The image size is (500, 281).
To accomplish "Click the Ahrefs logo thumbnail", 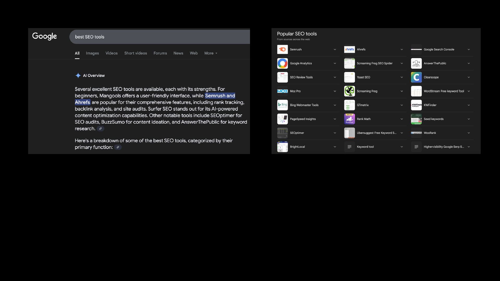I will (349, 49).
